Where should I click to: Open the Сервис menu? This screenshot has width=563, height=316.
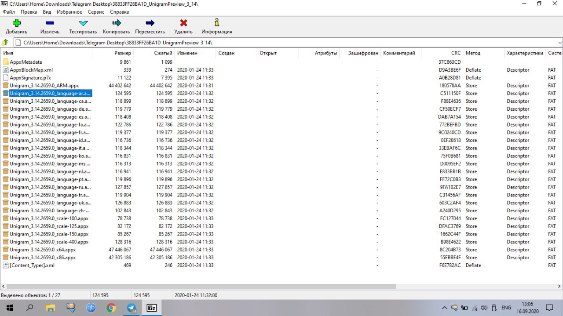(96, 12)
